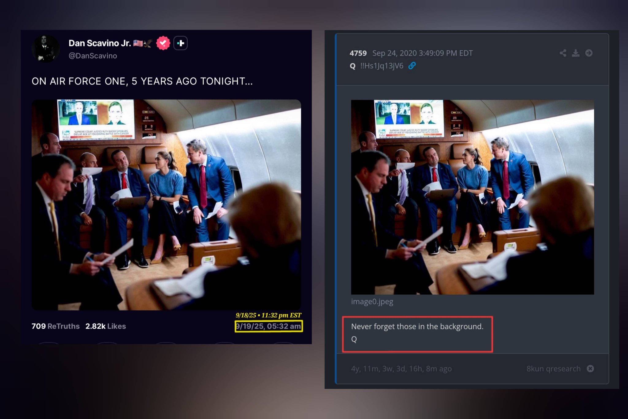628x419 pixels.
Task: View the 2.82k Likes count
Action: 105,326
